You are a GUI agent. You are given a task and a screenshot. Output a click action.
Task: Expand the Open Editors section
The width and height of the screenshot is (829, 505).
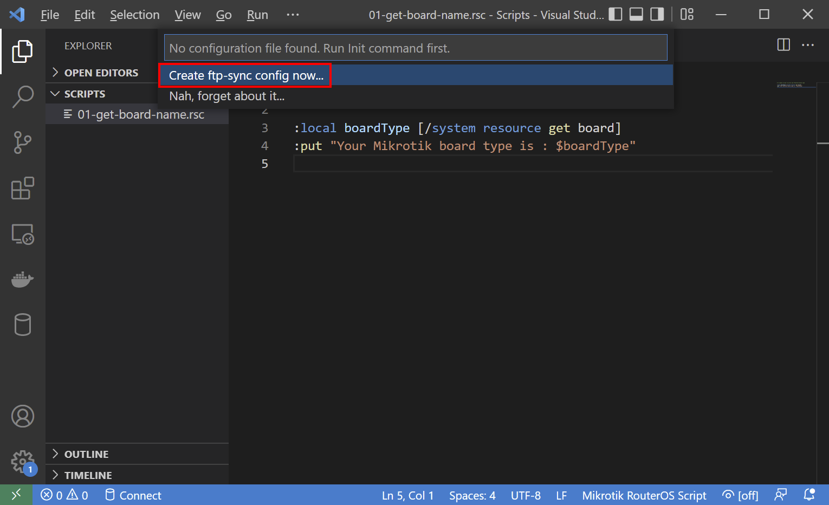(x=101, y=73)
